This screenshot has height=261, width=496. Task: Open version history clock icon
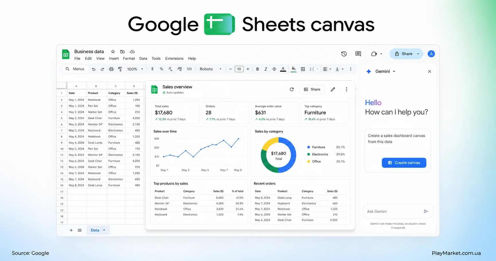click(344, 54)
